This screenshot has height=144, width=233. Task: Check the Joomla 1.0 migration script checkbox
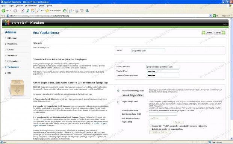(x=151, y=129)
